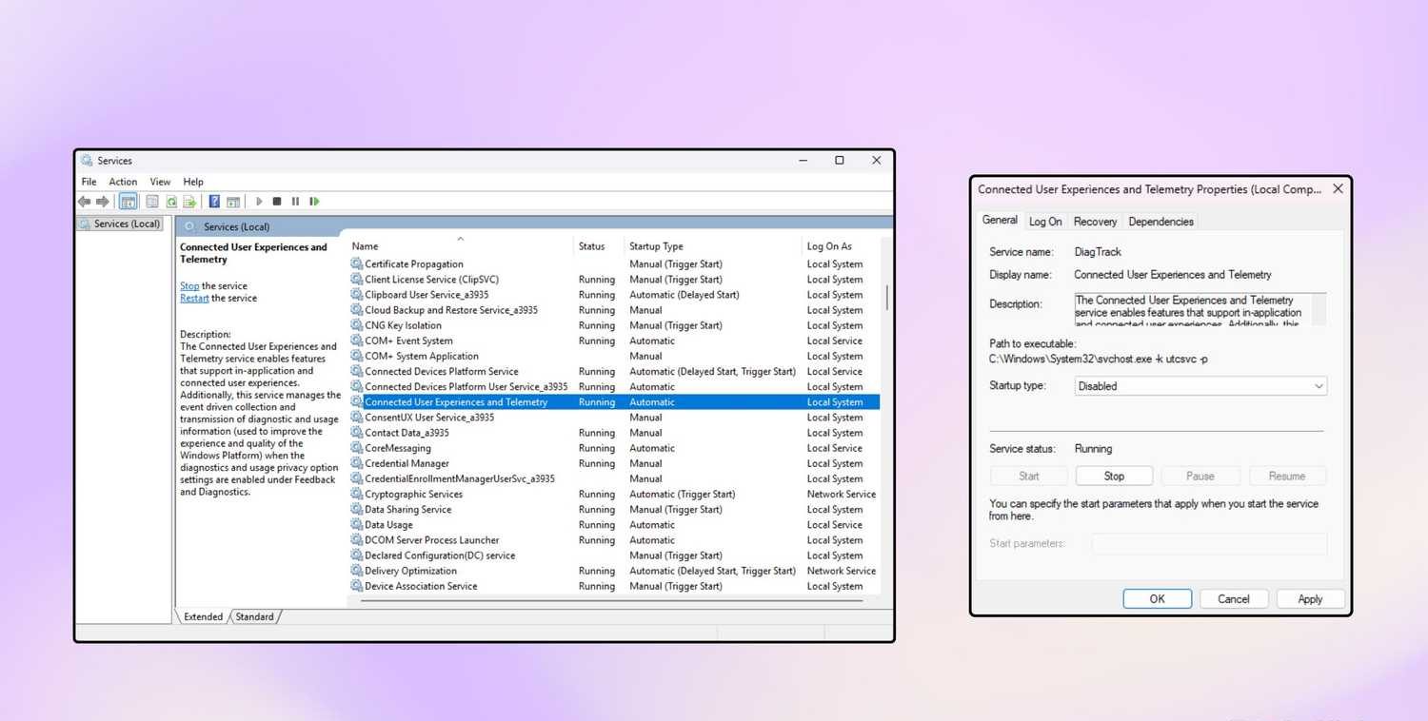Click the Back arrow navigation icon

[x=84, y=201]
